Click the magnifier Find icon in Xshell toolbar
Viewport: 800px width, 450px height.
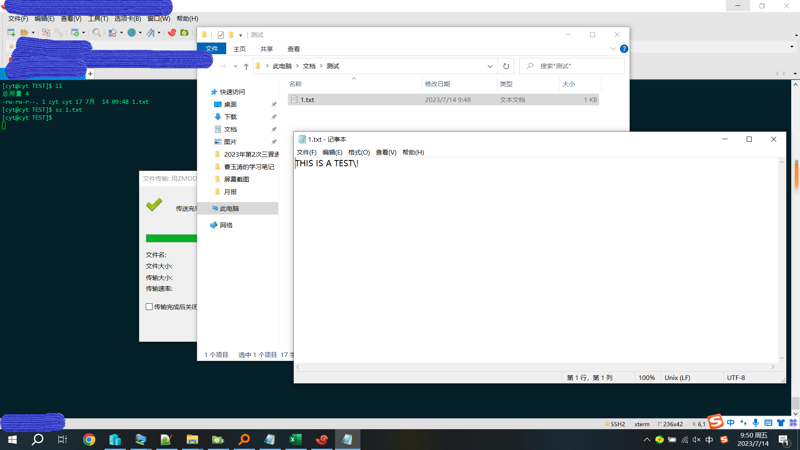coord(97,32)
